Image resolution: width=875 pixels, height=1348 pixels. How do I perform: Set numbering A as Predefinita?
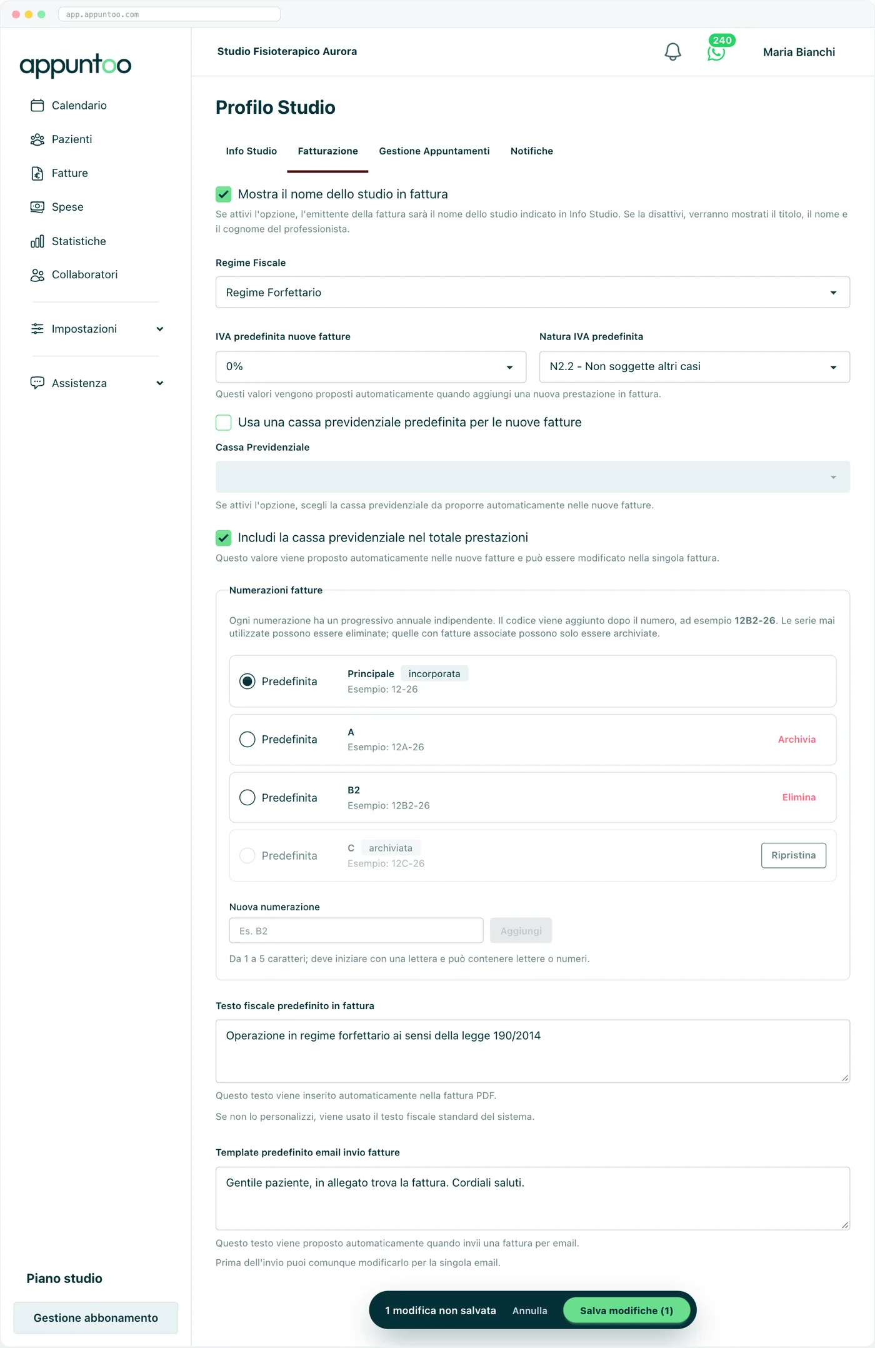pos(247,740)
